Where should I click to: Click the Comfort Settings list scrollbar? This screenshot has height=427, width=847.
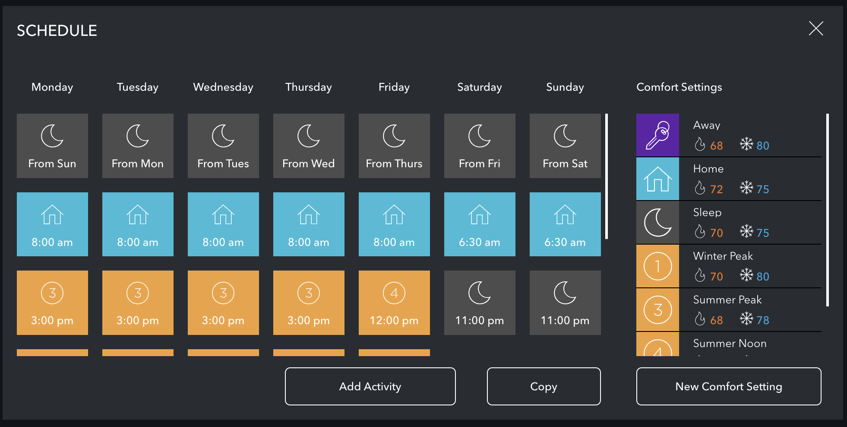click(x=827, y=210)
